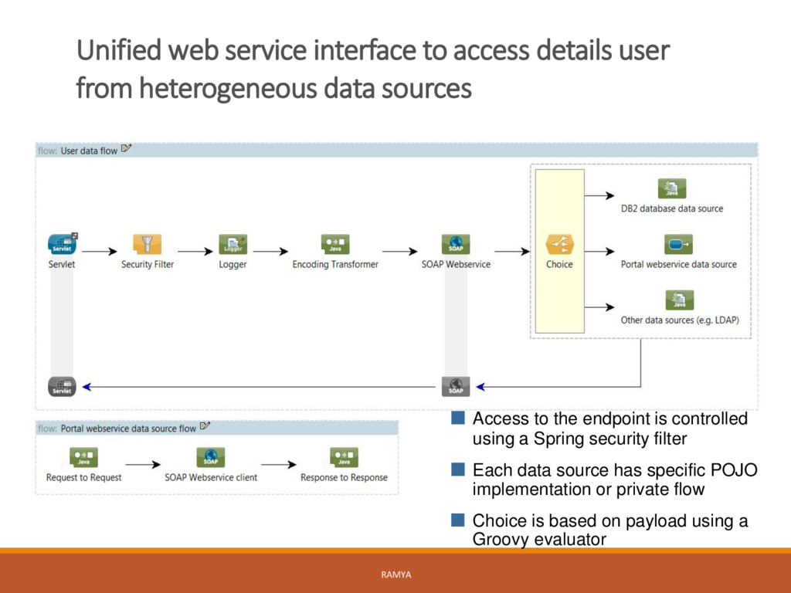
Task: Click the 'Choice' label
Action: (x=559, y=264)
